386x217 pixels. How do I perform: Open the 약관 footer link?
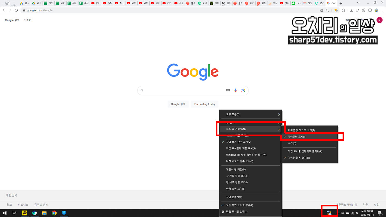[x=366, y=205]
